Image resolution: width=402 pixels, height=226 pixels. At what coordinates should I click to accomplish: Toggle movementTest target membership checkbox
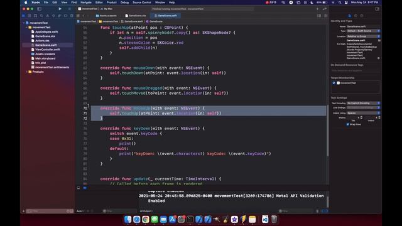(x=334, y=83)
